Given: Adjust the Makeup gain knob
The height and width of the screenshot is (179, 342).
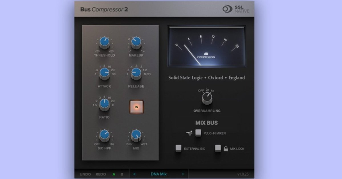Looking at the screenshot, I should click(x=136, y=43).
